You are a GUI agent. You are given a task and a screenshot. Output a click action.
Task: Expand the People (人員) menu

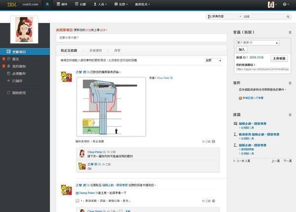[x=100, y=4]
